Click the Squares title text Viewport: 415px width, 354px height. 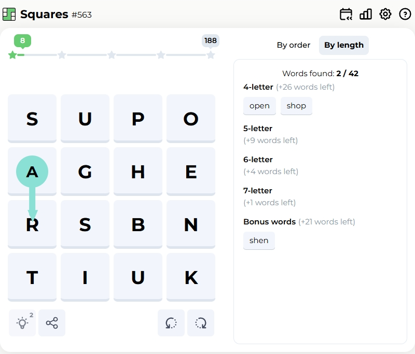(44, 15)
